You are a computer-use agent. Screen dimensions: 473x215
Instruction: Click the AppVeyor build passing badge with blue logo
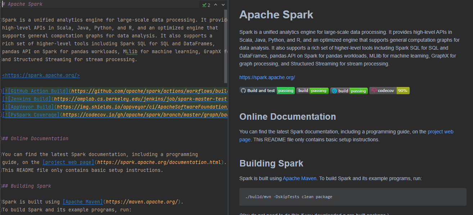[x=349, y=91]
